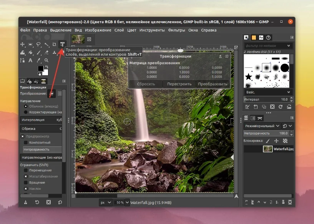Select the Zoom magnifier tool

pyautogui.click(x=47, y=60)
